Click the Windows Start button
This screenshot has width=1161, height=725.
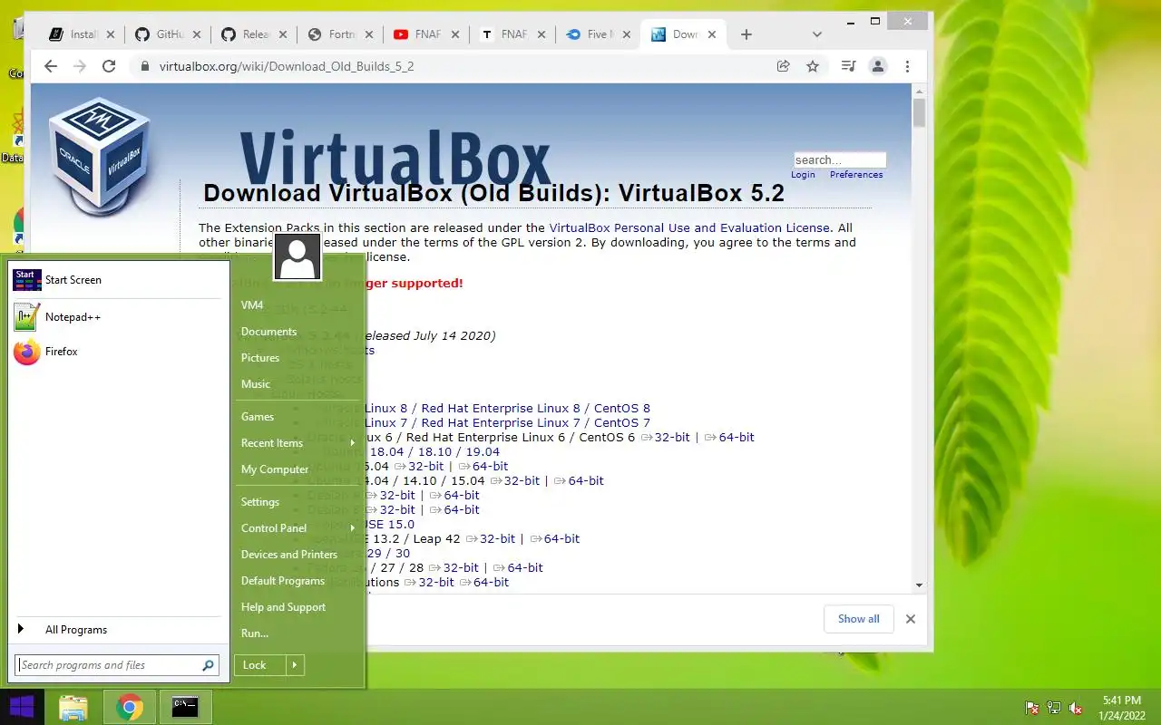(x=22, y=707)
